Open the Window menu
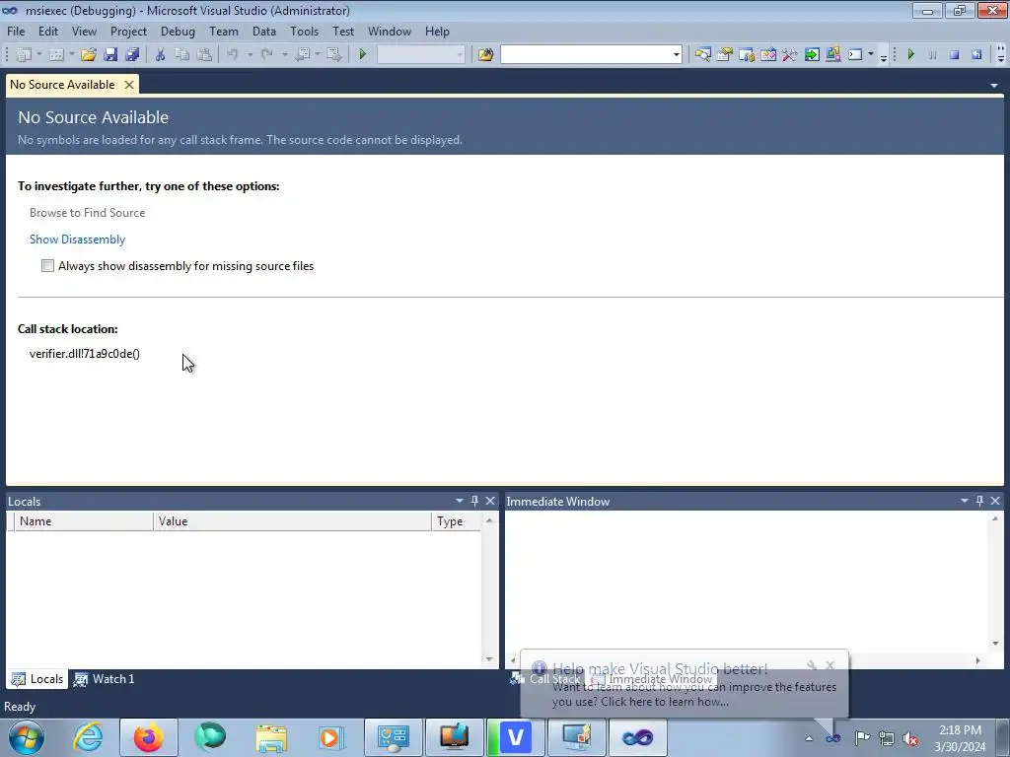This screenshot has height=757, width=1010. [x=389, y=32]
